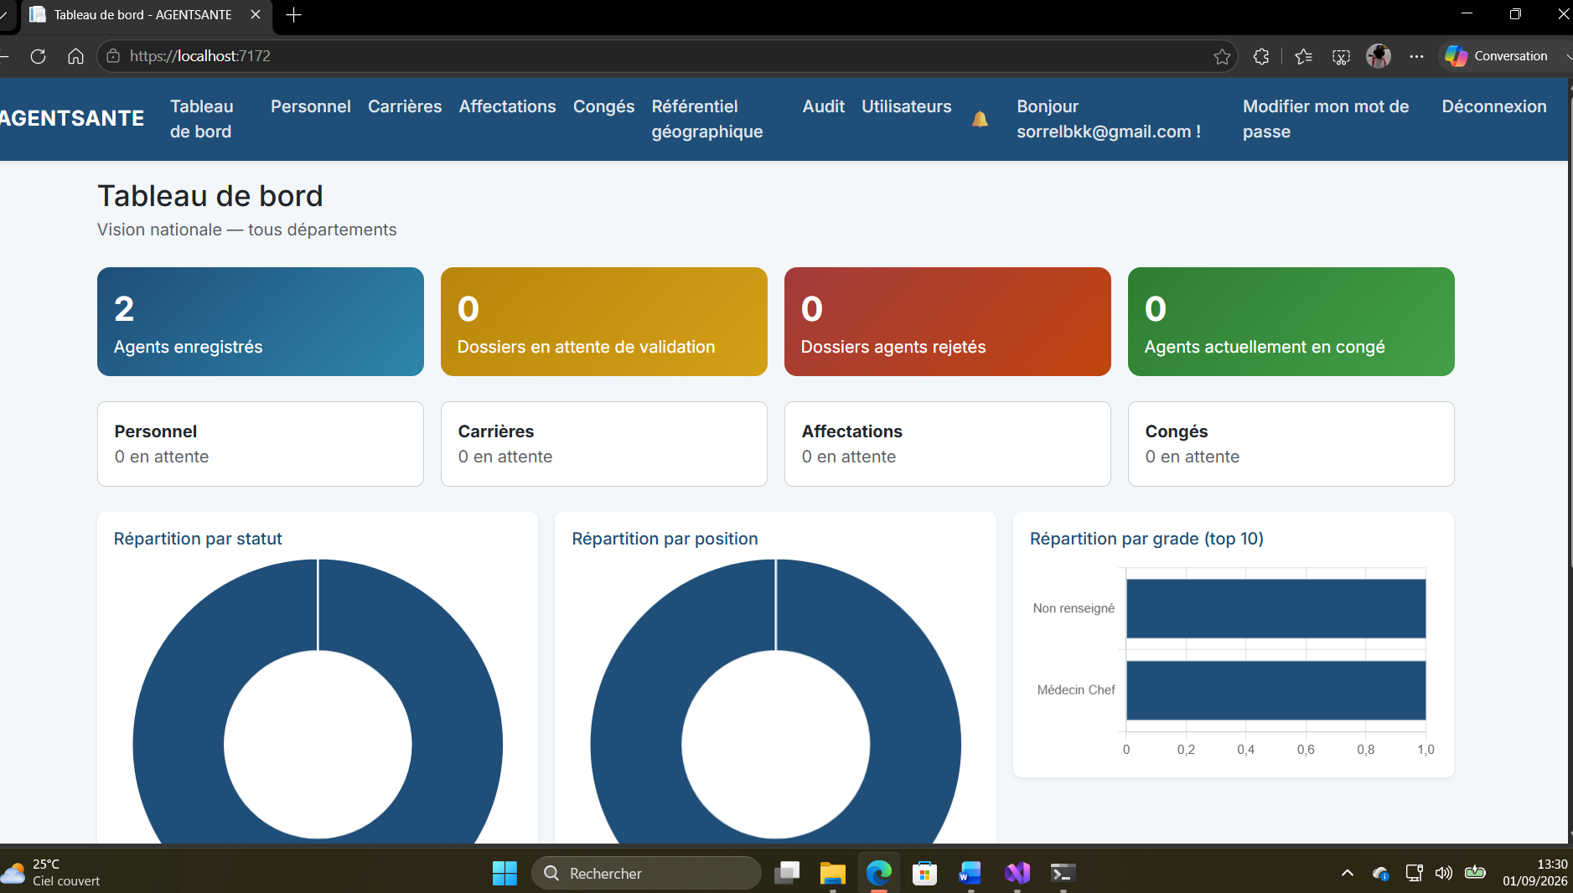
Task: Show hidden system tray icons
Action: [x=1348, y=873]
